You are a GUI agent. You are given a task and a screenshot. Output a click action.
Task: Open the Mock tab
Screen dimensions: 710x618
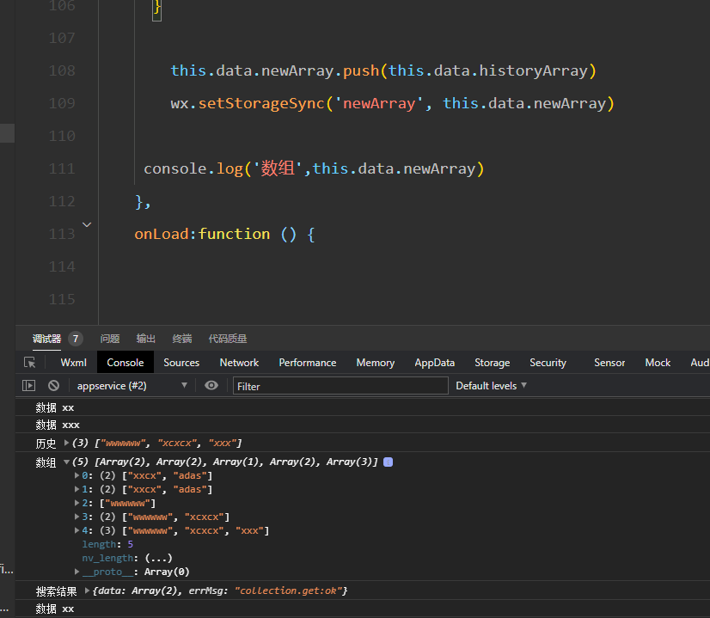(x=658, y=363)
